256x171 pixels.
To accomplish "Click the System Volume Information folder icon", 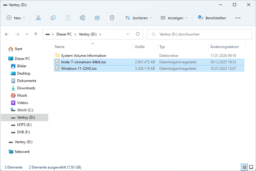I will pyautogui.click(x=57, y=55).
